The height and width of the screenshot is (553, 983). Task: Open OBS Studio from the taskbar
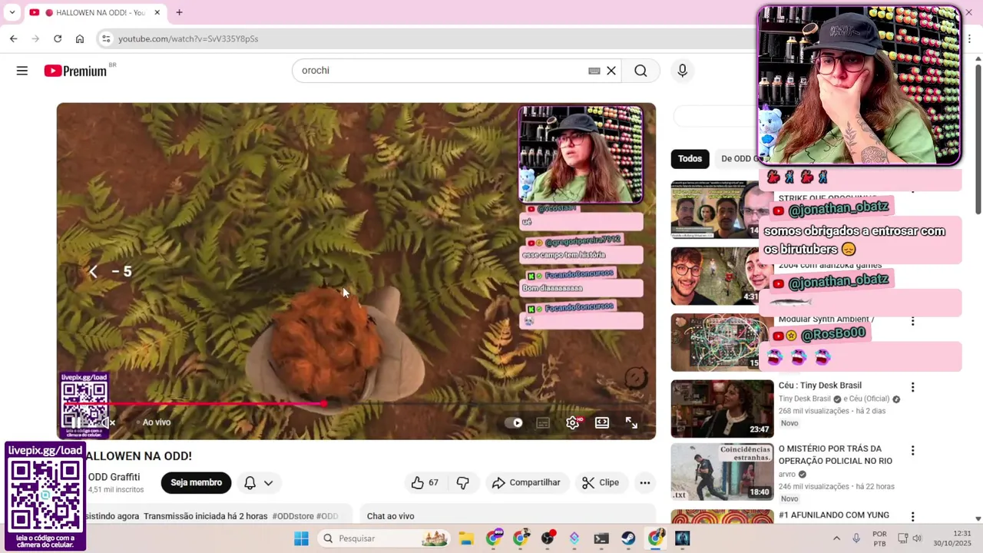pos(548,538)
